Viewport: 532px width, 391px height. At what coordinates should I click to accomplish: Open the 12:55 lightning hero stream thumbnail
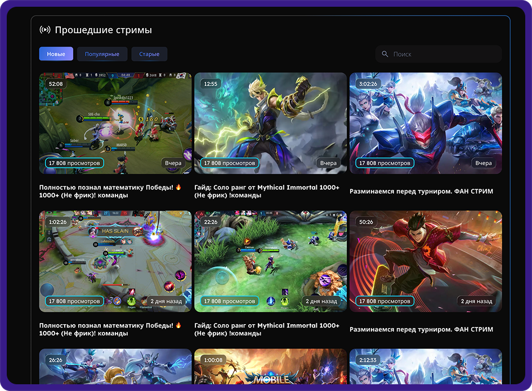coord(270,123)
